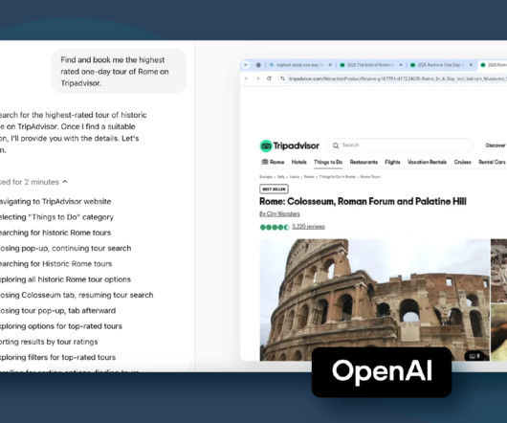Screen dimensions: 507x423
Task: Open the Rental Cars nav item
Action: tap(492, 162)
